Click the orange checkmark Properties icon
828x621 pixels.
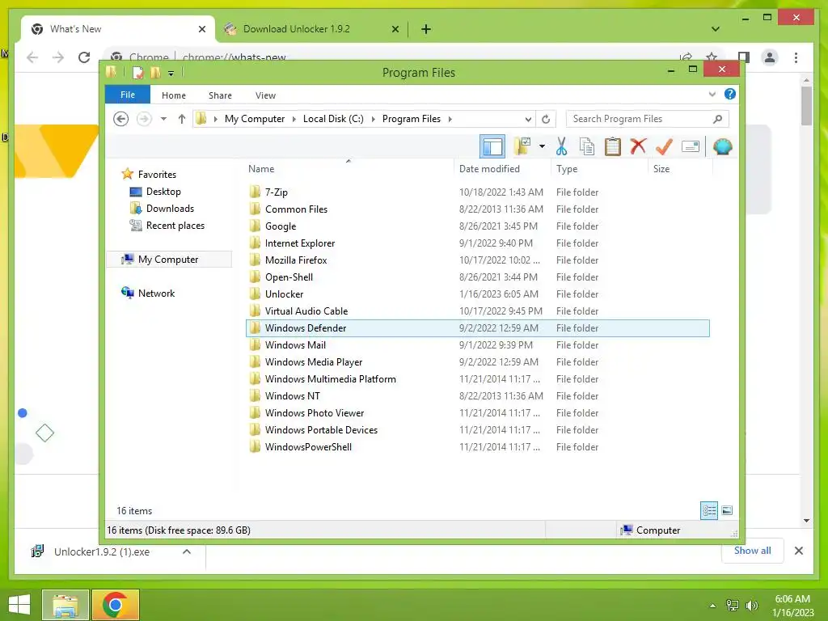[664, 146]
